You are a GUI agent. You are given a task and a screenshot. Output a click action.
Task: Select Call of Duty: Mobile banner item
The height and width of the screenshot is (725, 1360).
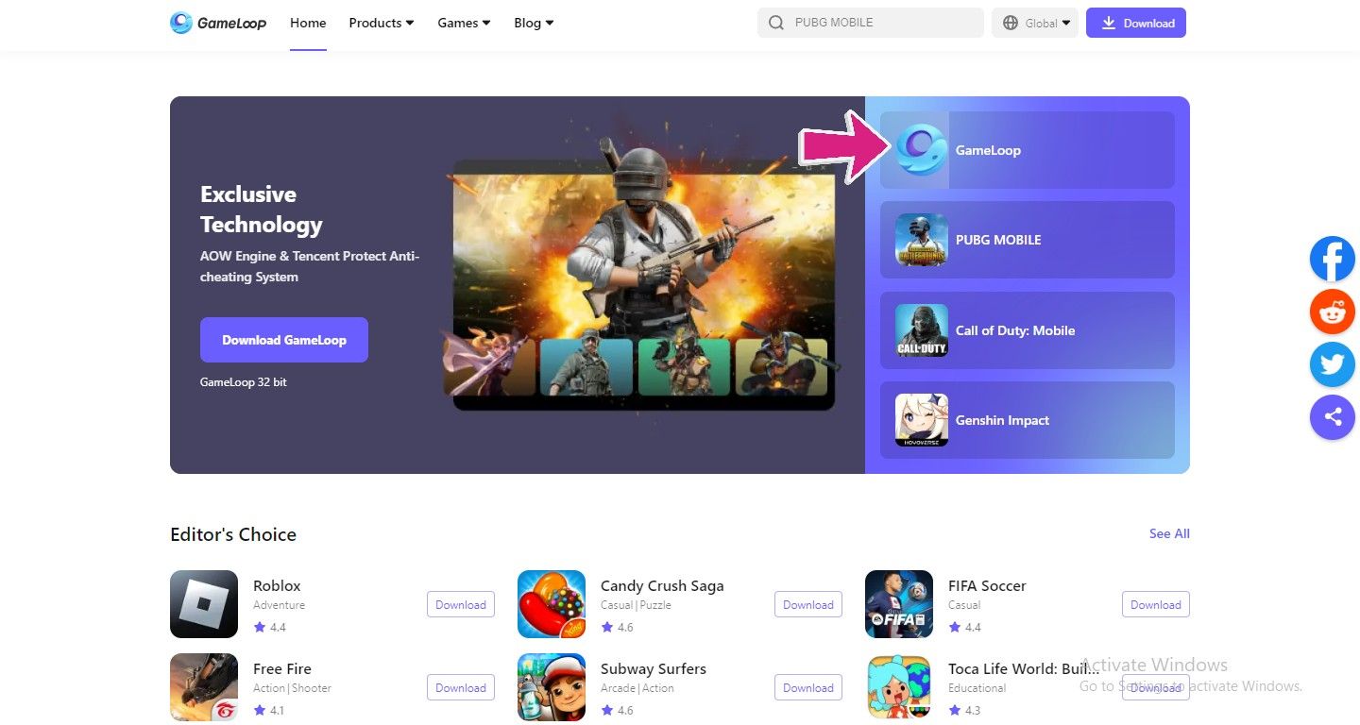pyautogui.click(x=1028, y=330)
